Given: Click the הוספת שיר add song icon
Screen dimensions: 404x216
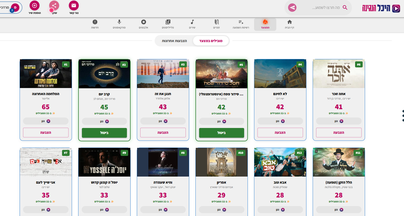Looking at the screenshot, I should click(x=35, y=5).
